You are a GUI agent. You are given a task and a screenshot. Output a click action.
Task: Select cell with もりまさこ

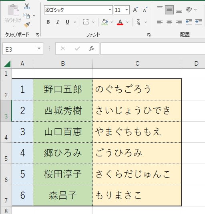[137, 195]
